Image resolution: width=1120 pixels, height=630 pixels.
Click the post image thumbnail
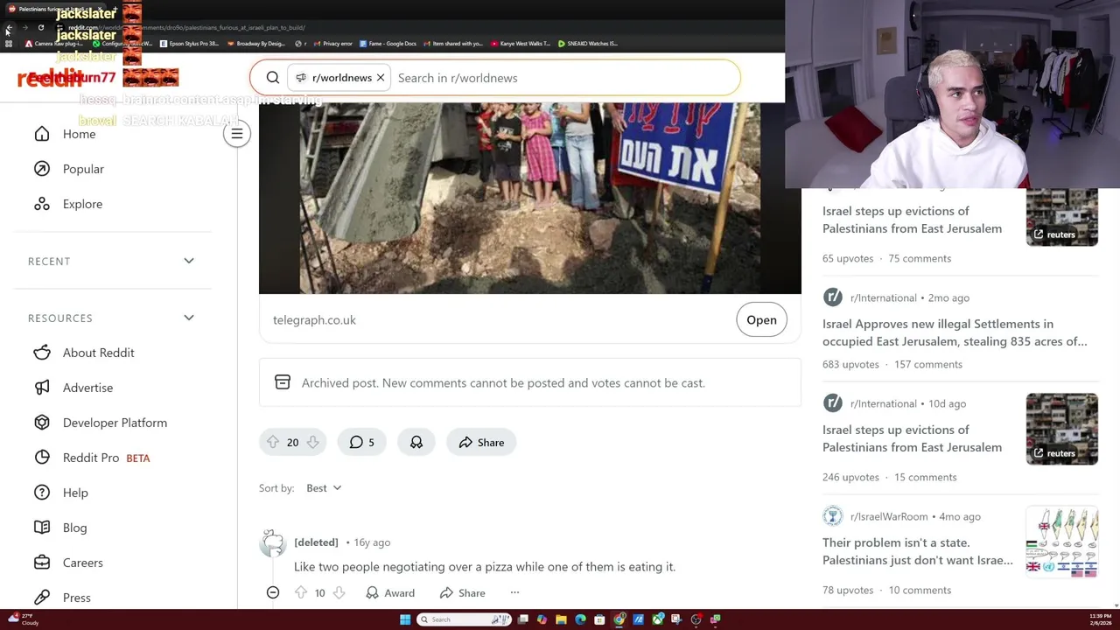coord(529,199)
